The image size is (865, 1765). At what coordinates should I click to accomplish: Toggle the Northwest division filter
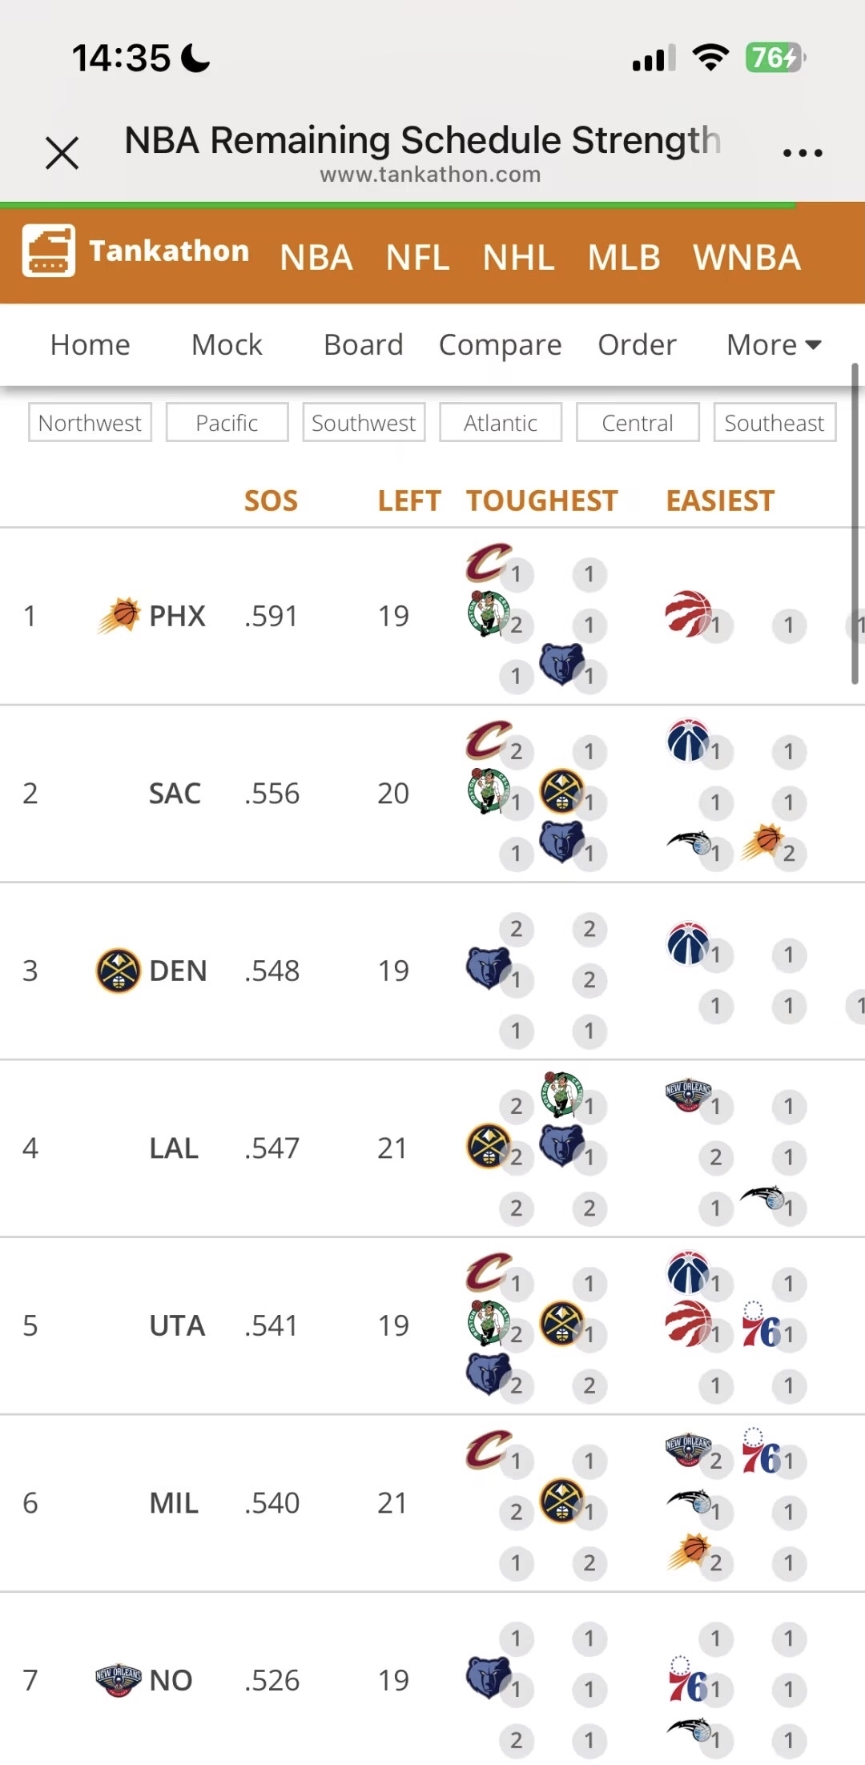90,422
